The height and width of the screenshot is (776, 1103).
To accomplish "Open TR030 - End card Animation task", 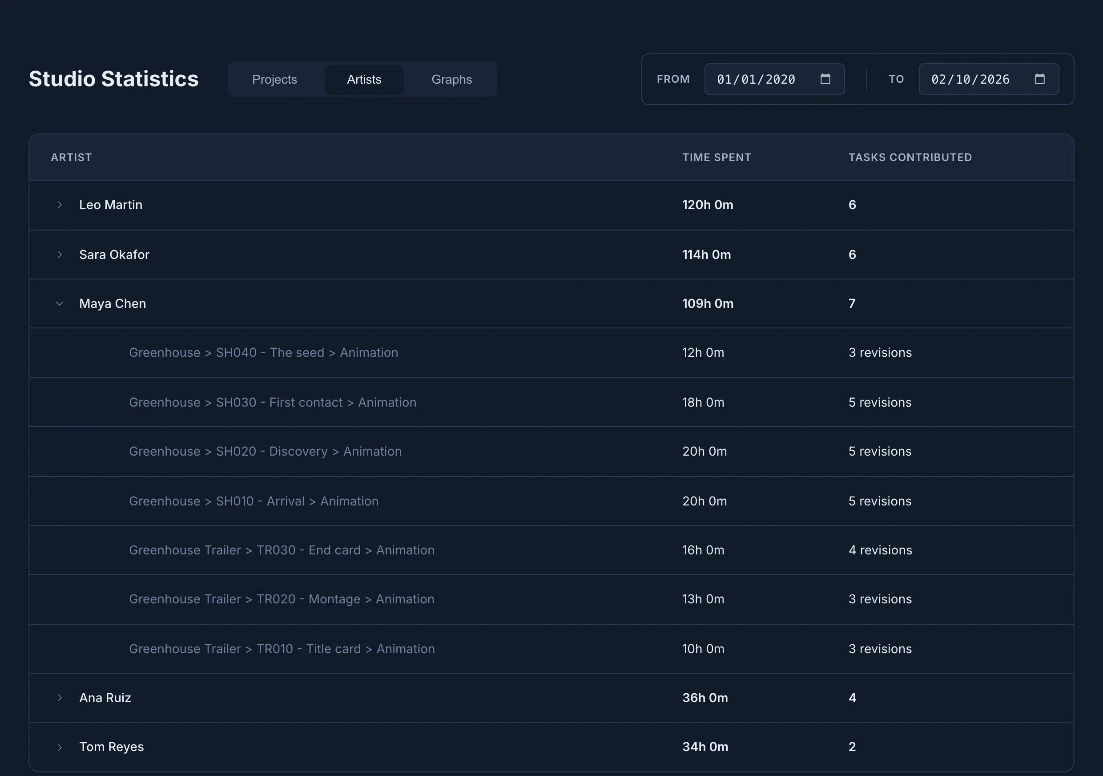I will tap(282, 550).
